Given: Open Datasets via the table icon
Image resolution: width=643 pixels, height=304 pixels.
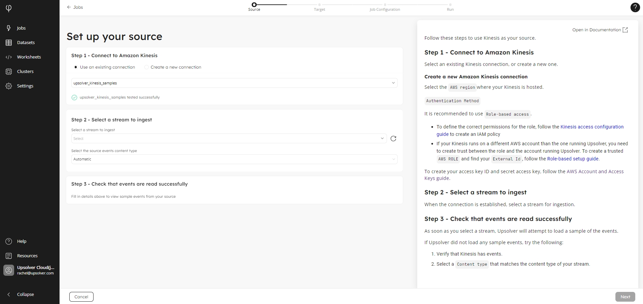Looking at the screenshot, I should point(9,42).
